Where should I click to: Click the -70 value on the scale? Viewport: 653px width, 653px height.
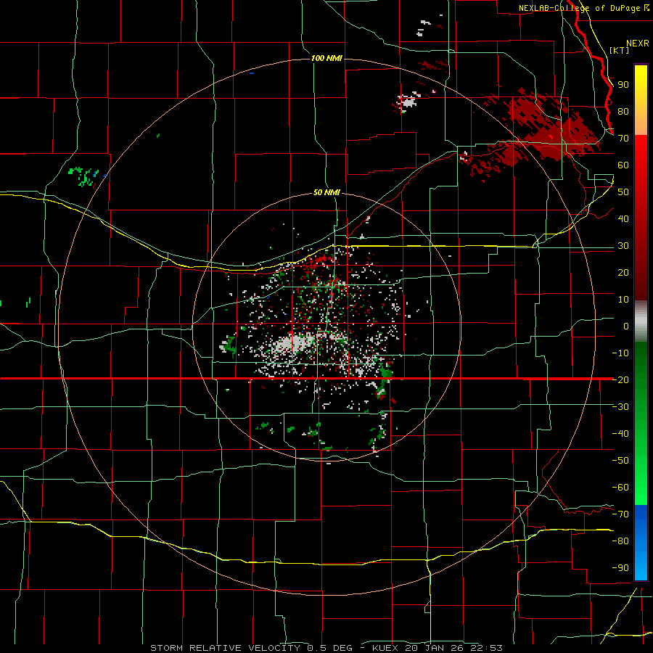click(x=620, y=514)
